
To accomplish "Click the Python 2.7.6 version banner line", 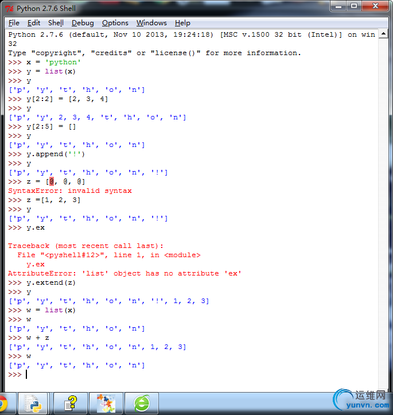I will [192, 38].
